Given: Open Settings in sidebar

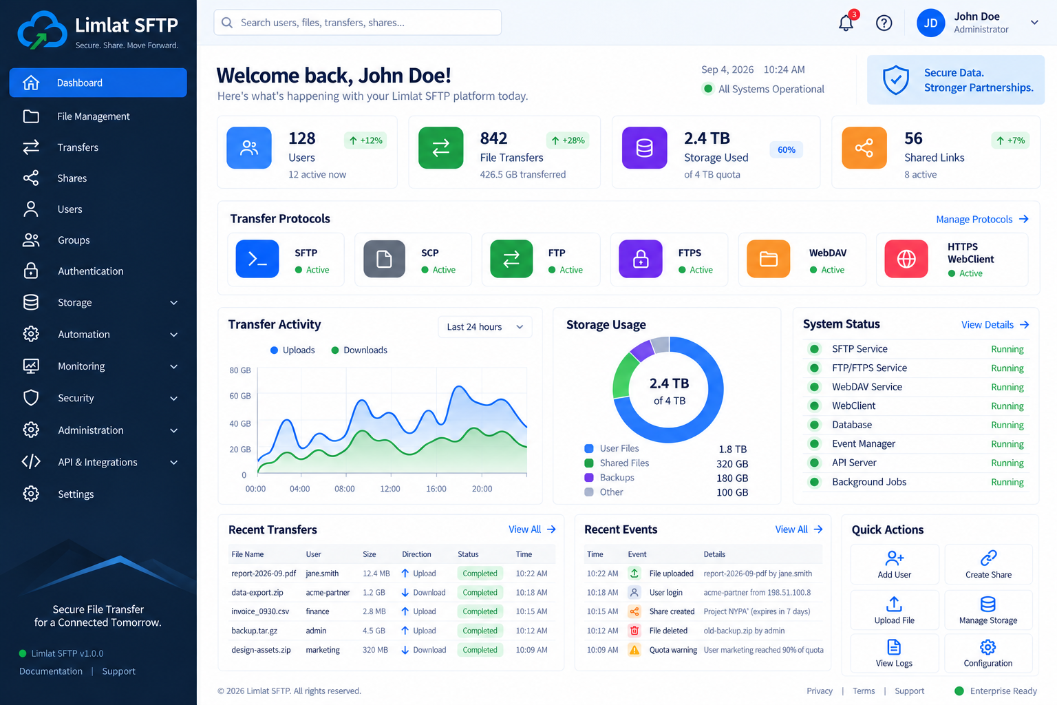Looking at the screenshot, I should click(98, 494).
